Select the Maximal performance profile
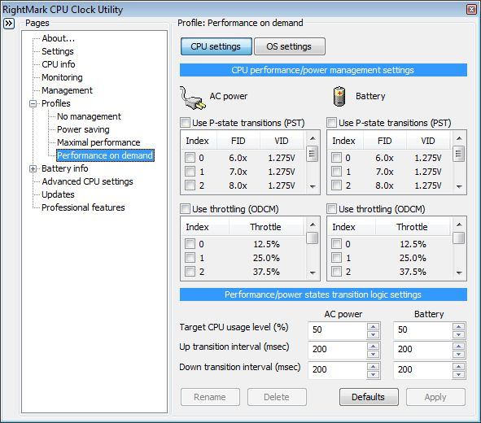The width and height of the screenshot is (481, 423). pyautogui.click(x=98, y=142)
